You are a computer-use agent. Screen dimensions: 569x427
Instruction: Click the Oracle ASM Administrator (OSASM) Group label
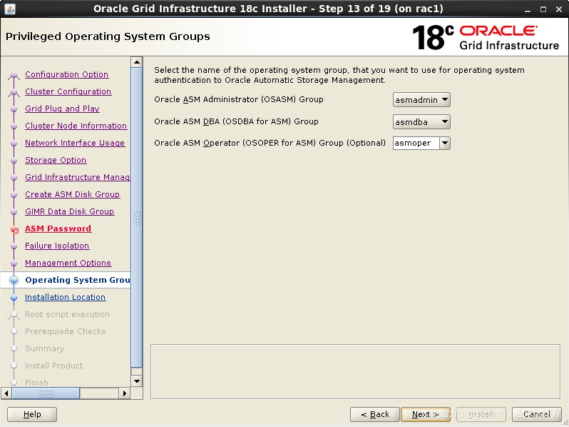[238, 99]
